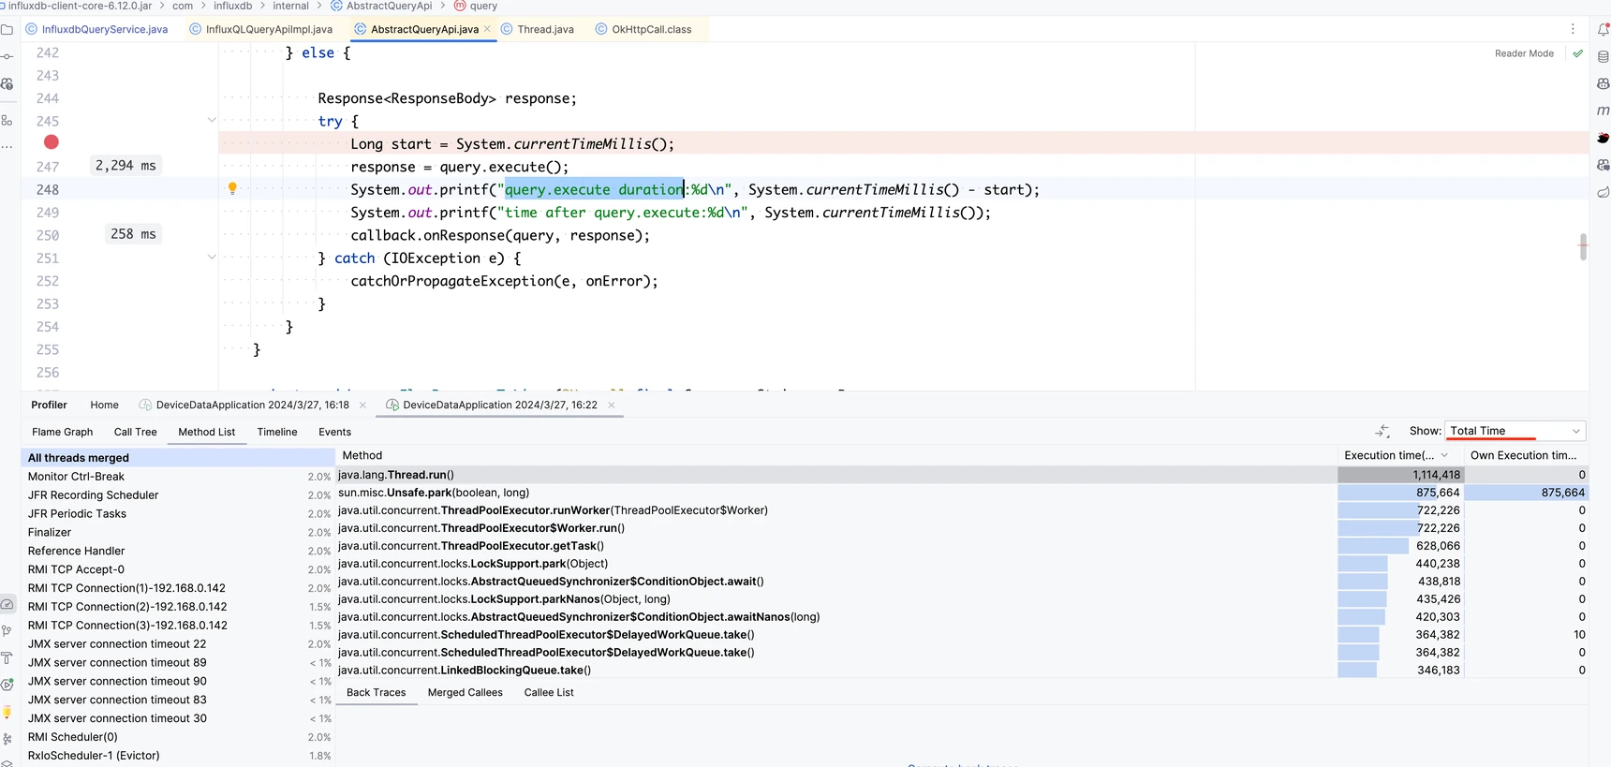Open the Merged Callees tab
The height and width of the screenshot is (767, 1611).
pos(466,692)
